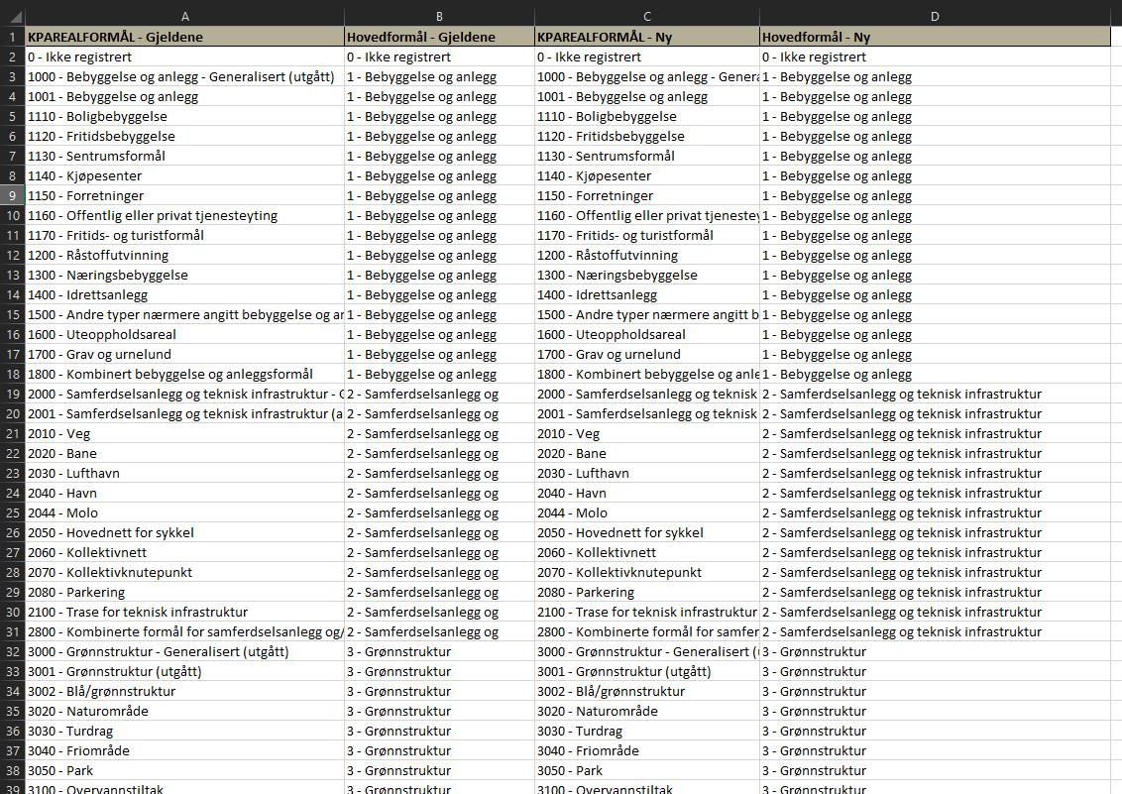Click '1130 - Sentrumsformål' in column A

pos(184,156)
